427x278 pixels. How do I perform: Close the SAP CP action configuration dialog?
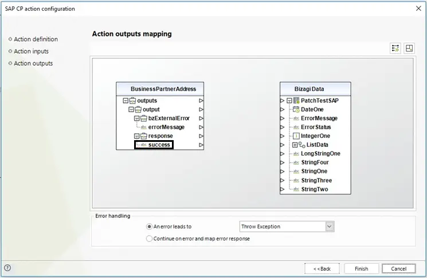pyautogui.click(x=418, y=9)
